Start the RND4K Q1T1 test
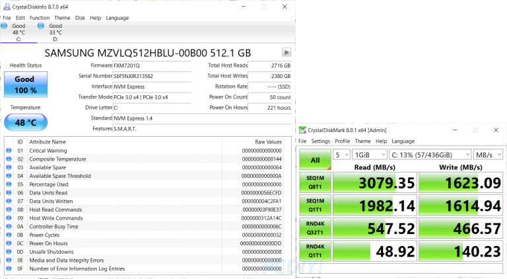 click(x=316, y=251)
